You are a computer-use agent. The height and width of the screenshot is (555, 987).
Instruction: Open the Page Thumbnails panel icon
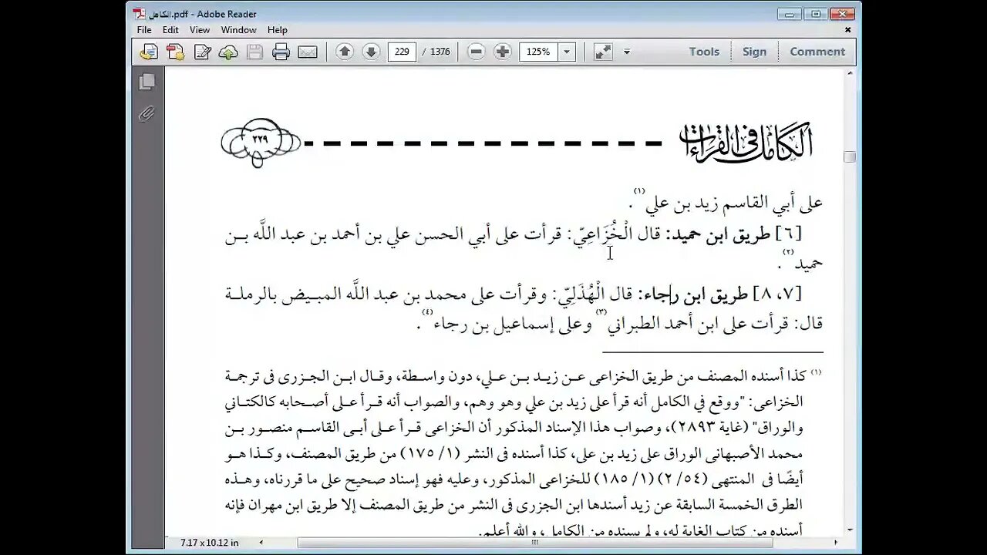tap(147, 82)
